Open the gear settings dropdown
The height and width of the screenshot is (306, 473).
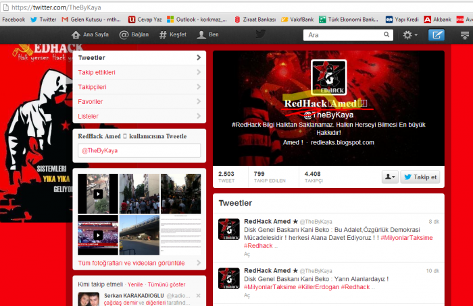click(410, 34)
